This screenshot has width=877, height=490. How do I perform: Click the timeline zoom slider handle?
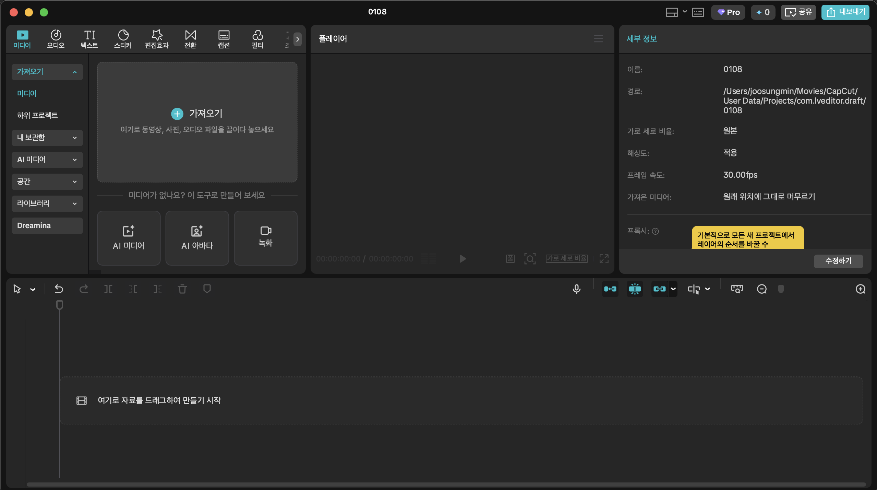(x=781, y=289)
